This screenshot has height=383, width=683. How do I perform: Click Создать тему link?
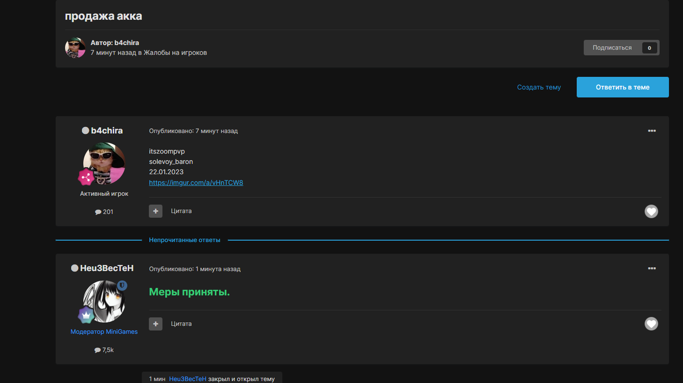tap(538, 87)
